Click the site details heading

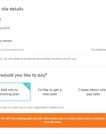(x=12, y=9)
